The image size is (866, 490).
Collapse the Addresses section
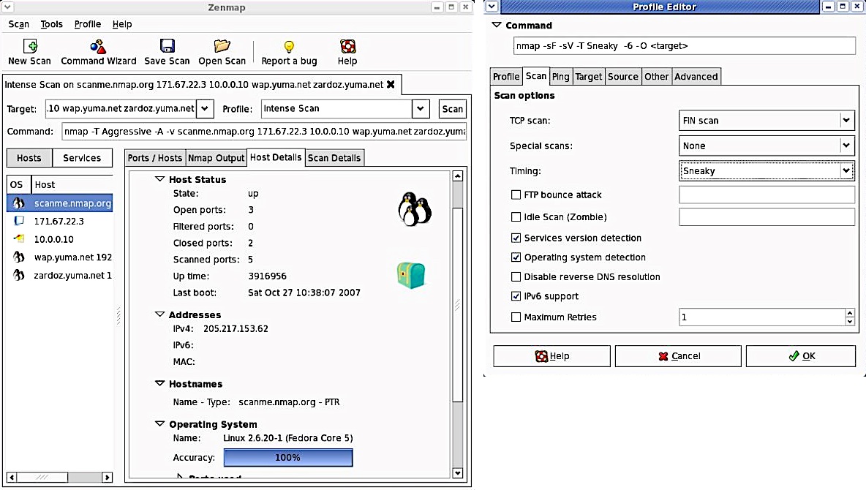coord(160,314)
